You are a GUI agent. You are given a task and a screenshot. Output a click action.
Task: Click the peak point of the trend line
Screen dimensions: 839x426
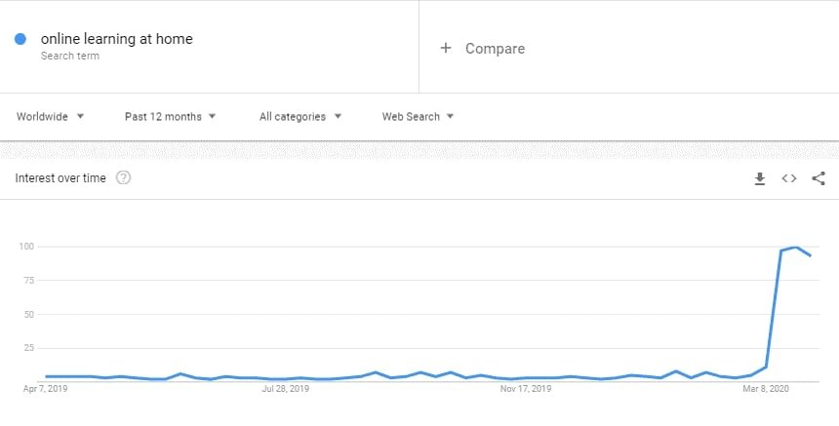pos(796,247)
